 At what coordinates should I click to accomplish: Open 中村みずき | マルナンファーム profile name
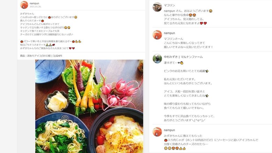183,57
